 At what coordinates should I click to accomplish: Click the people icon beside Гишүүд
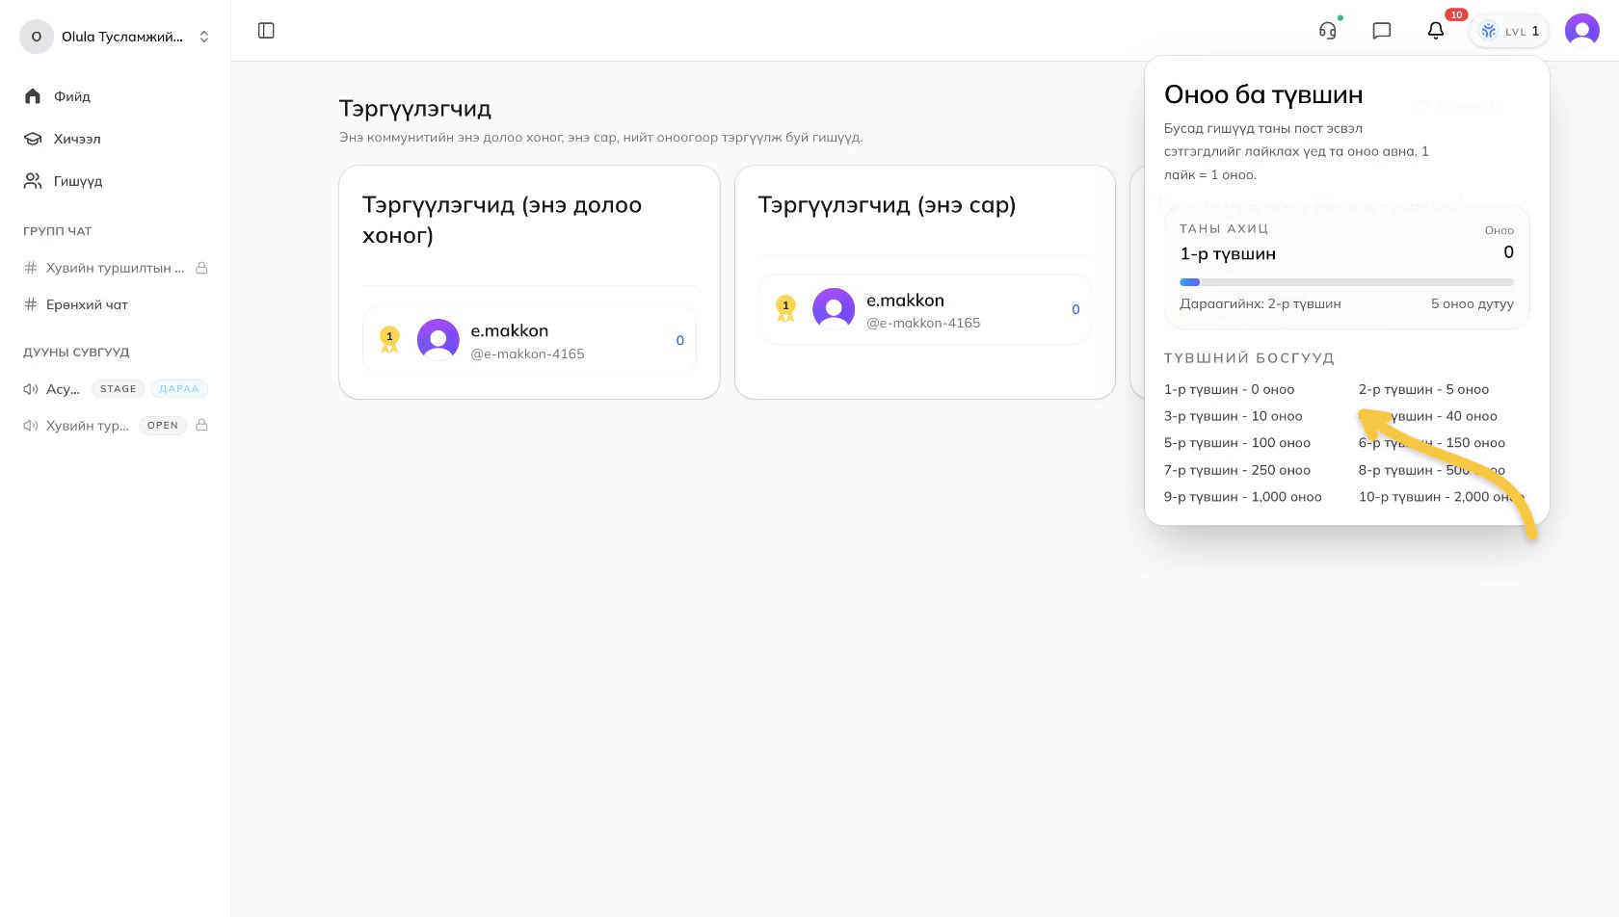click(x=33, y=181)
